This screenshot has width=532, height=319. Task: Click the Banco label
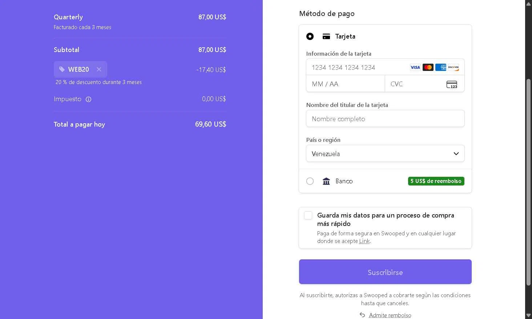tap(344, 181)
